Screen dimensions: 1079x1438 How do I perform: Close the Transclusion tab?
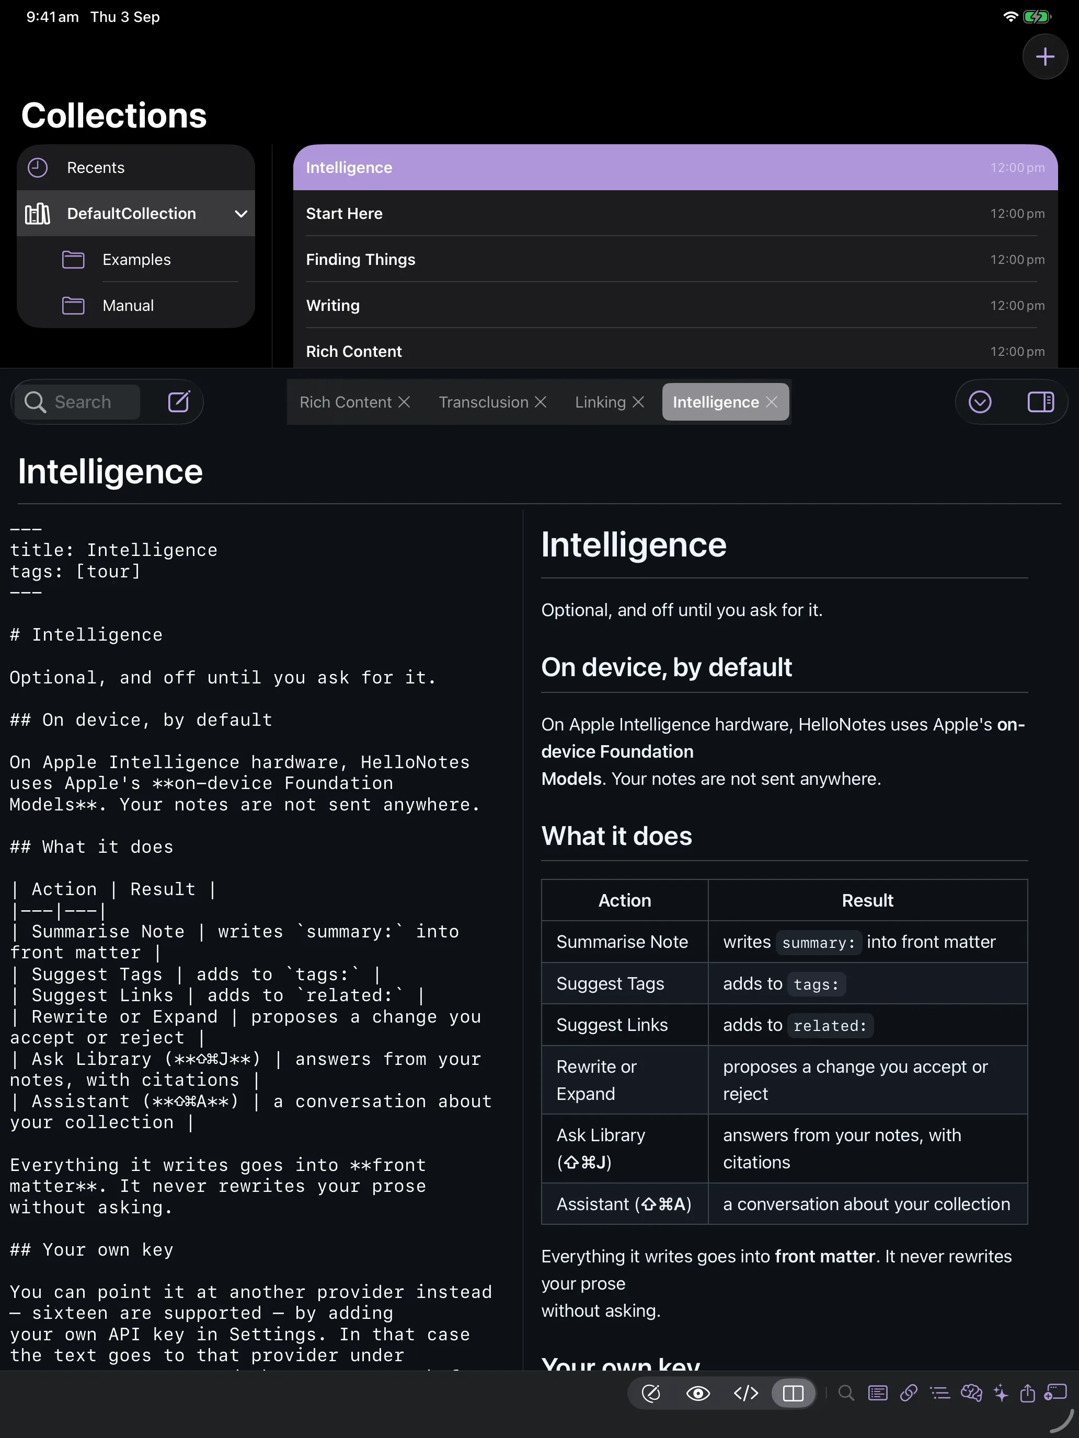point(541,402)
